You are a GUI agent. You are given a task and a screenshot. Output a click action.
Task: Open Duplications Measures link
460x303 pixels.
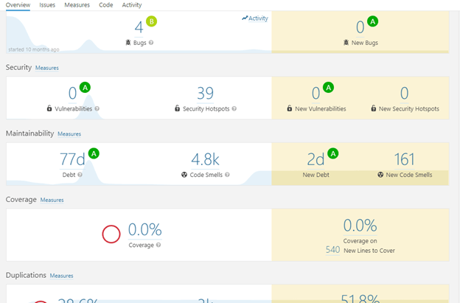pyautogui.click(x=62, y=276)
